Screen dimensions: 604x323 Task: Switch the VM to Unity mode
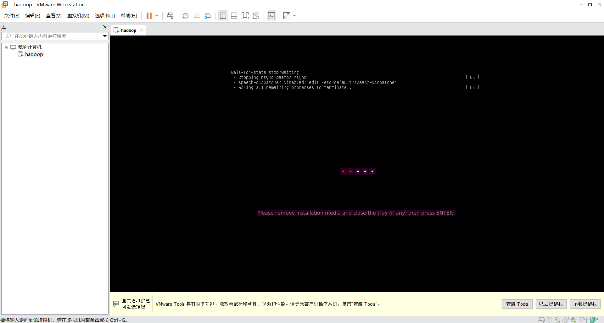[x=256, y=15]
